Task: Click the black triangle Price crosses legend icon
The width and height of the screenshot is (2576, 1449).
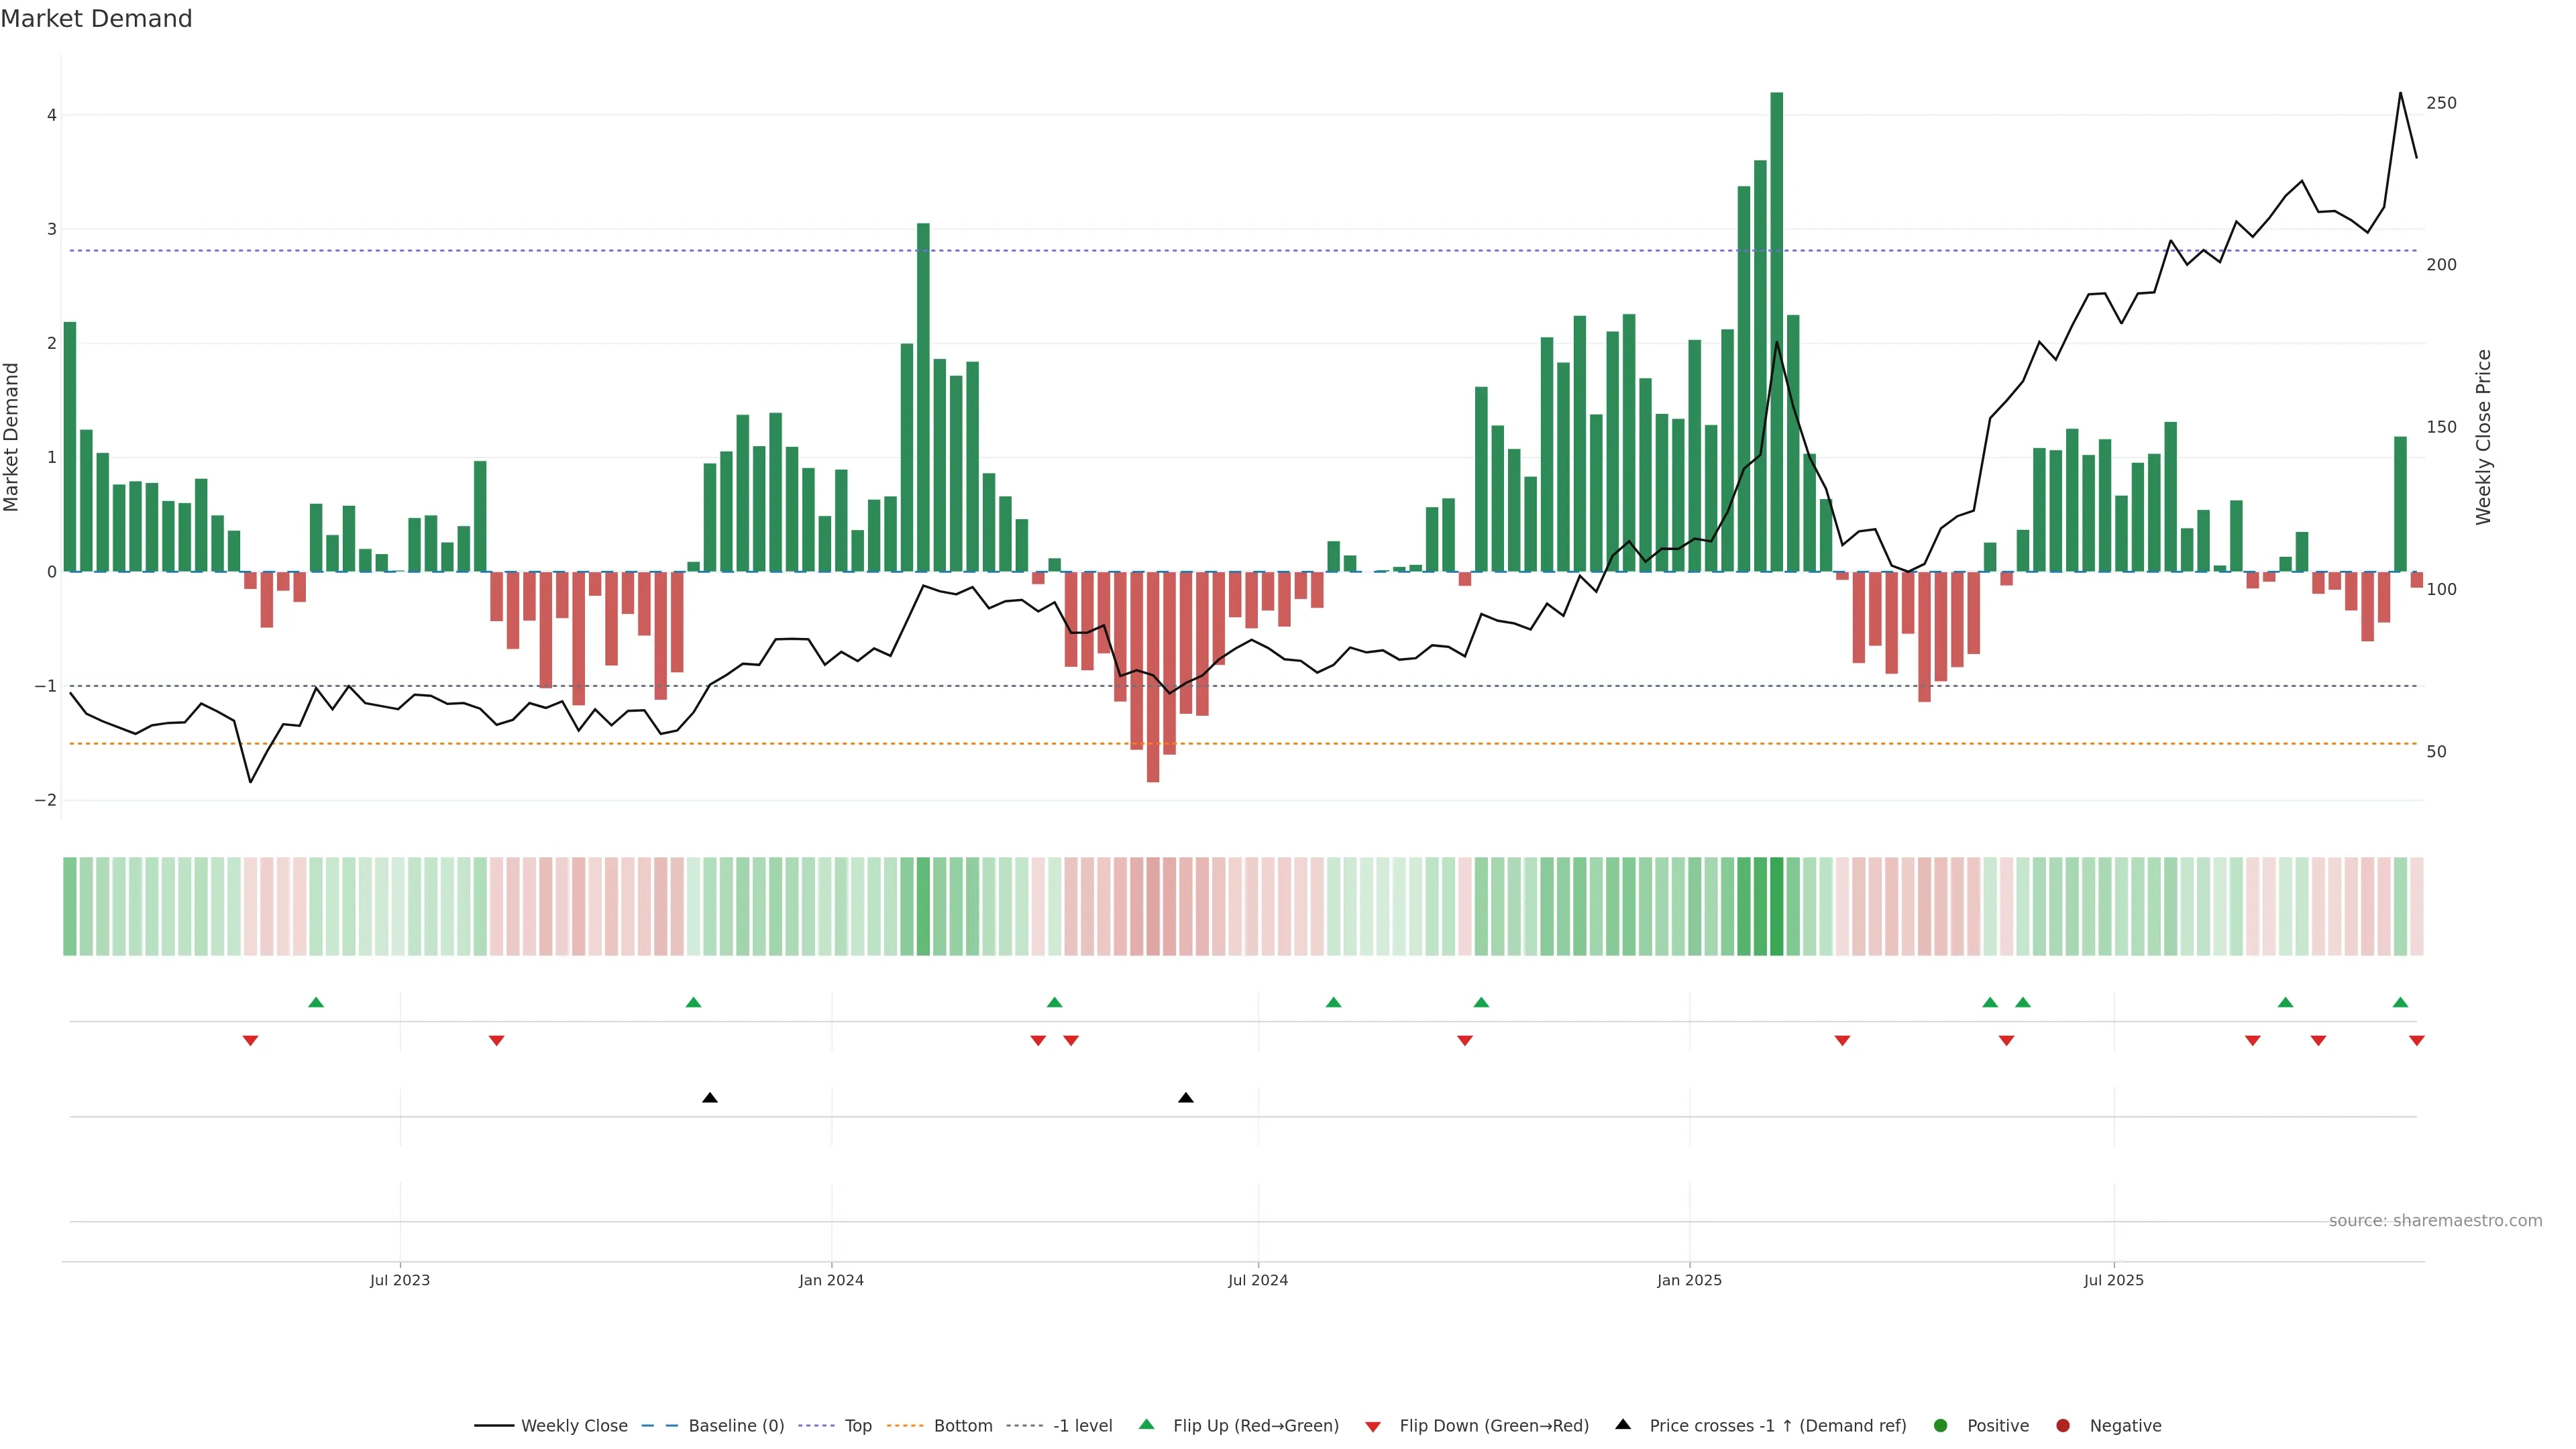Action: (x=1623, y=1424)
